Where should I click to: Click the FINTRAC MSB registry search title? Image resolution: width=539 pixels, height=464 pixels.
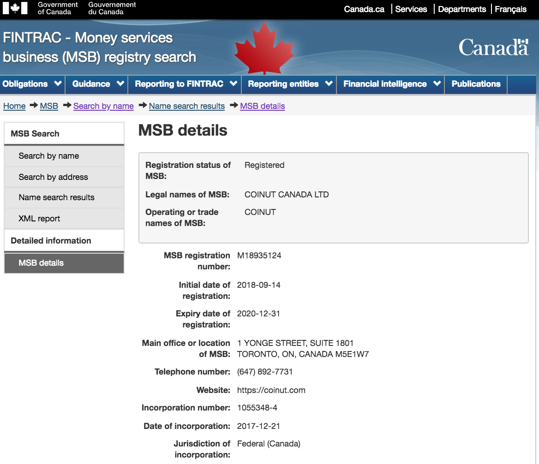[99, 48]
